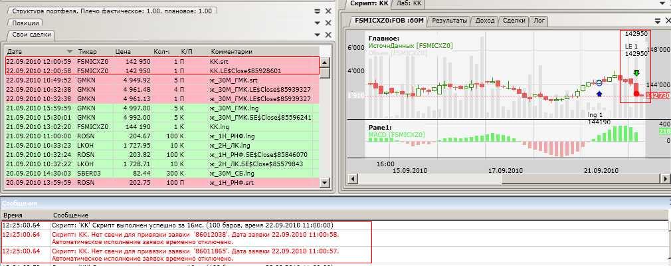Click the trades table scroll-up arrow
The image size is (671, 266).
pyautogui.click(x=325, y=61)
